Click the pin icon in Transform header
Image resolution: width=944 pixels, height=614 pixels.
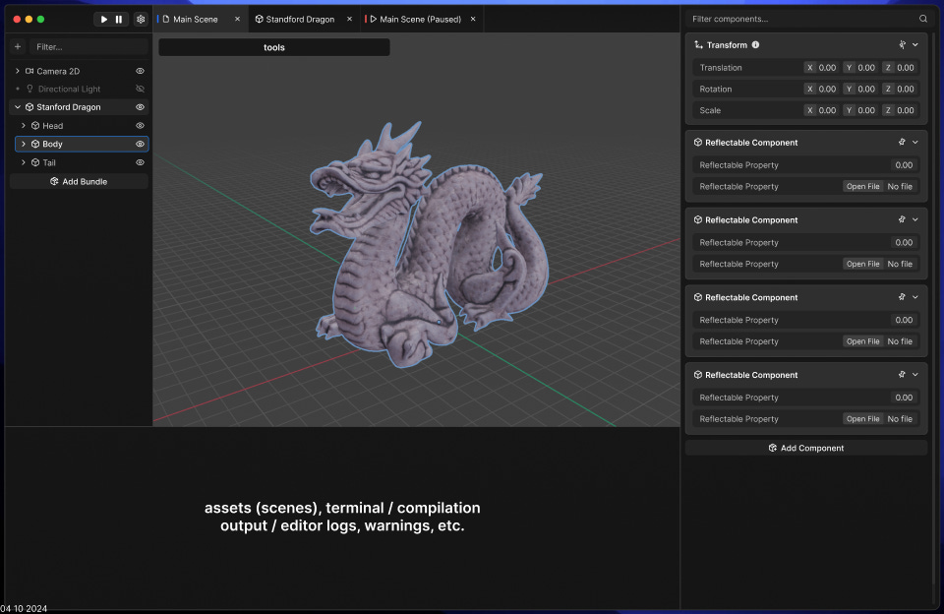(x=902, y=45)
